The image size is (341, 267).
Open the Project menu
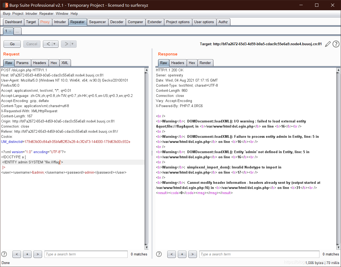pyautogui.click(x=18, y=13)
